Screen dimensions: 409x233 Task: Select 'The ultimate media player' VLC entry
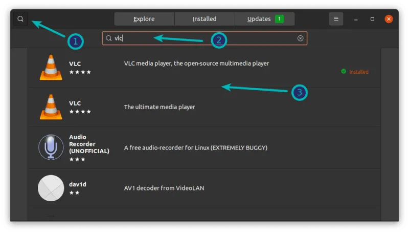coord(160,107)
